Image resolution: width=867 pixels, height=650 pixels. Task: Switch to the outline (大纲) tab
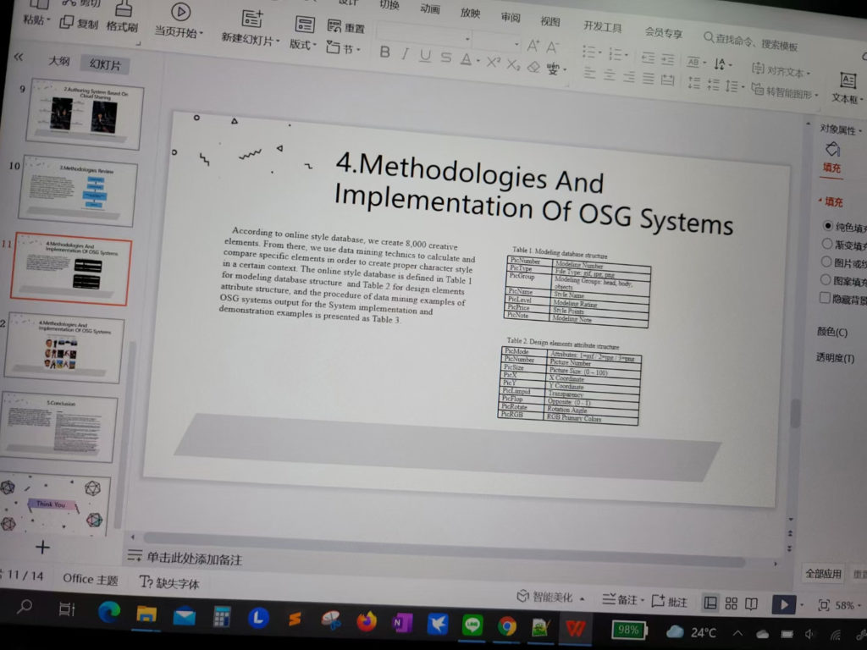58,61
